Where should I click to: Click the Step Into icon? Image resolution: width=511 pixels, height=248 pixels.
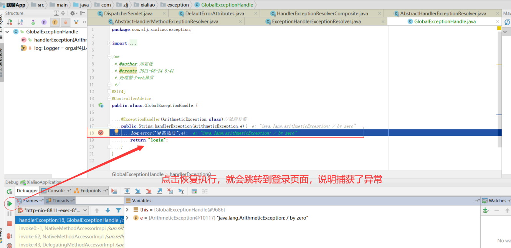[138, 191]
